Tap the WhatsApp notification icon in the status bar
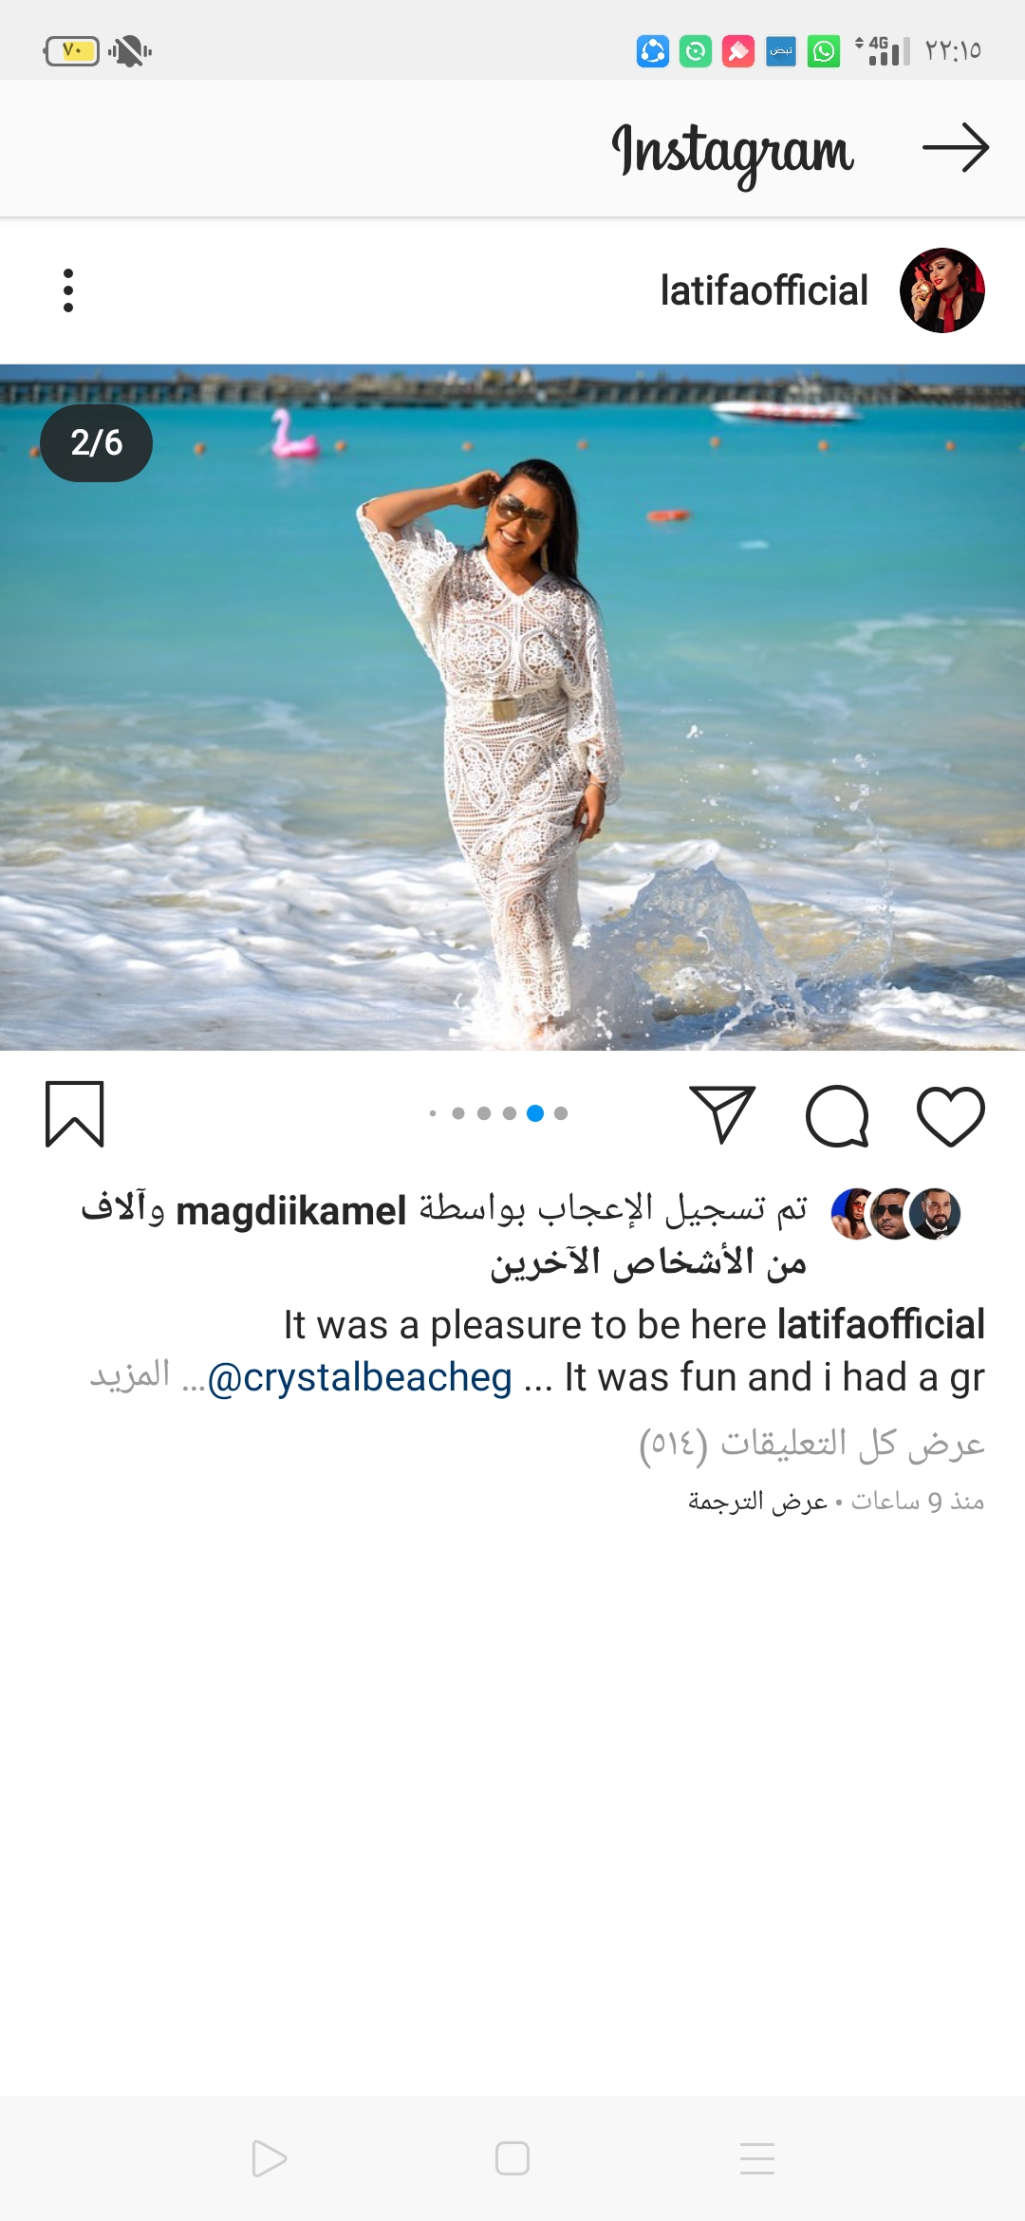This screenshot has height=2221, width=1025. point(824,51)
